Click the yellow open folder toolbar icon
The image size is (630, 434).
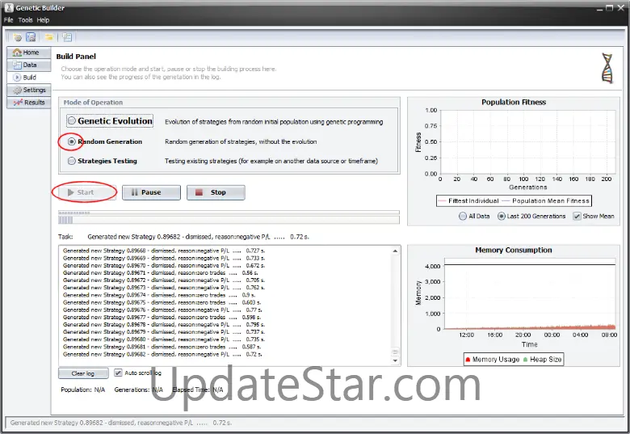pos(49,37)
